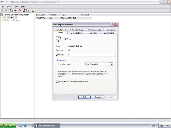The height and width of the screenshot is (128, 171).
Task: Select the General tab
Action: (60, 33)
